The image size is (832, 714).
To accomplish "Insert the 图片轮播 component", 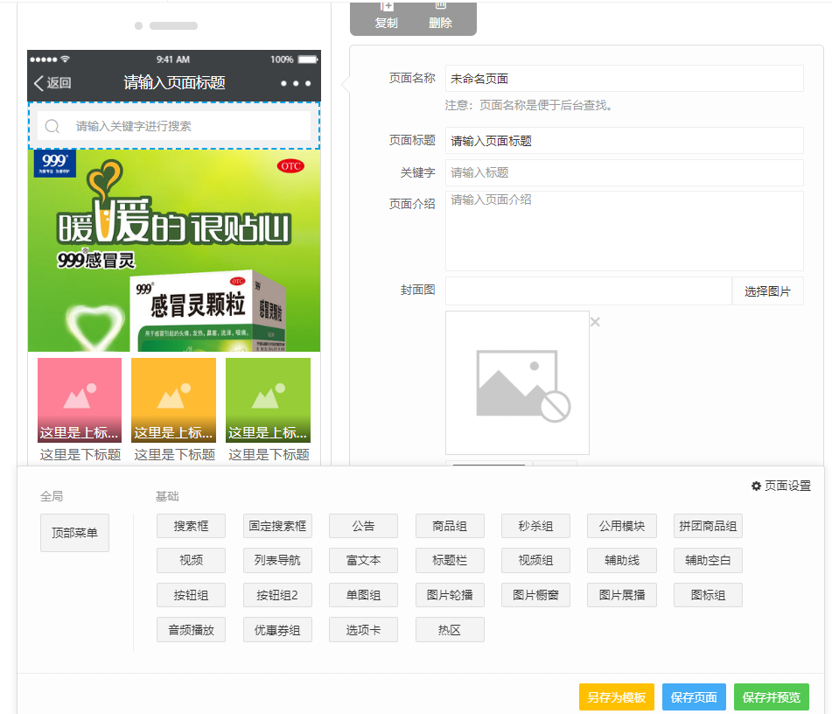I will click(450, 595).
